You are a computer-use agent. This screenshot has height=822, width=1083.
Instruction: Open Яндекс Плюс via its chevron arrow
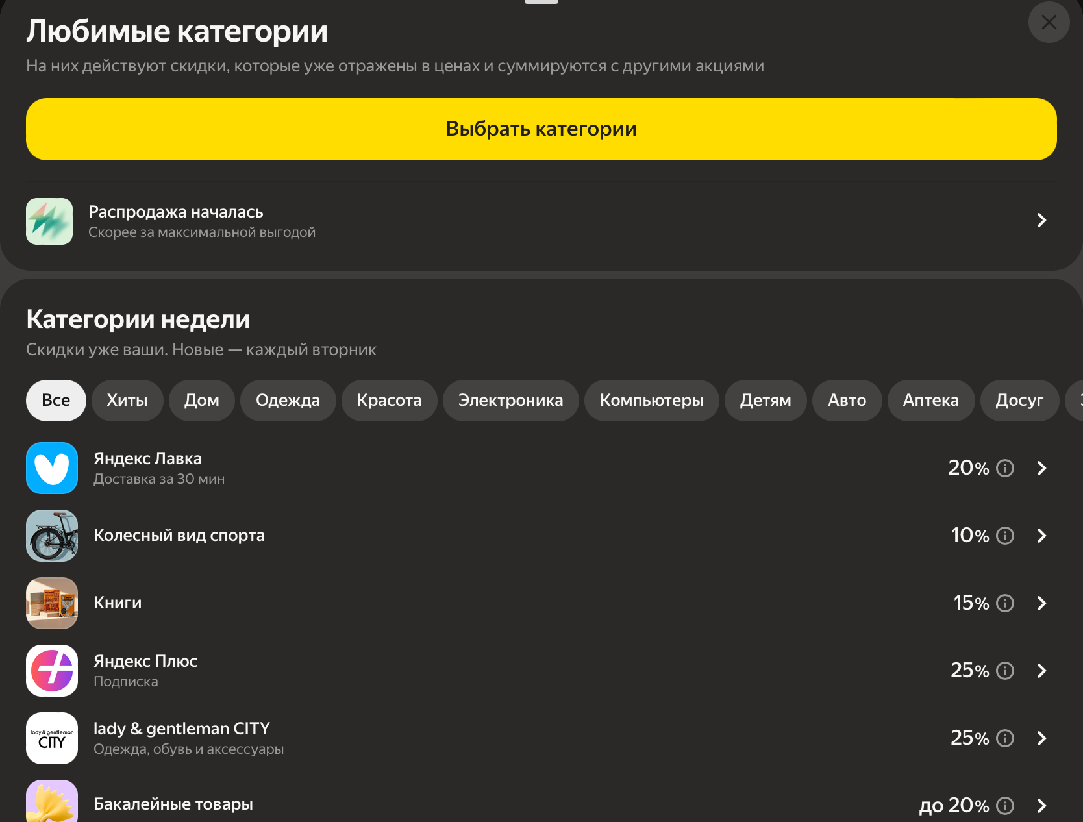(1041, 671)
